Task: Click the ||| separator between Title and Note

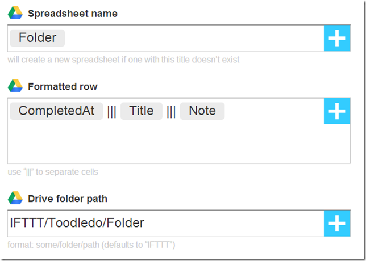Action: coord(171,111)
